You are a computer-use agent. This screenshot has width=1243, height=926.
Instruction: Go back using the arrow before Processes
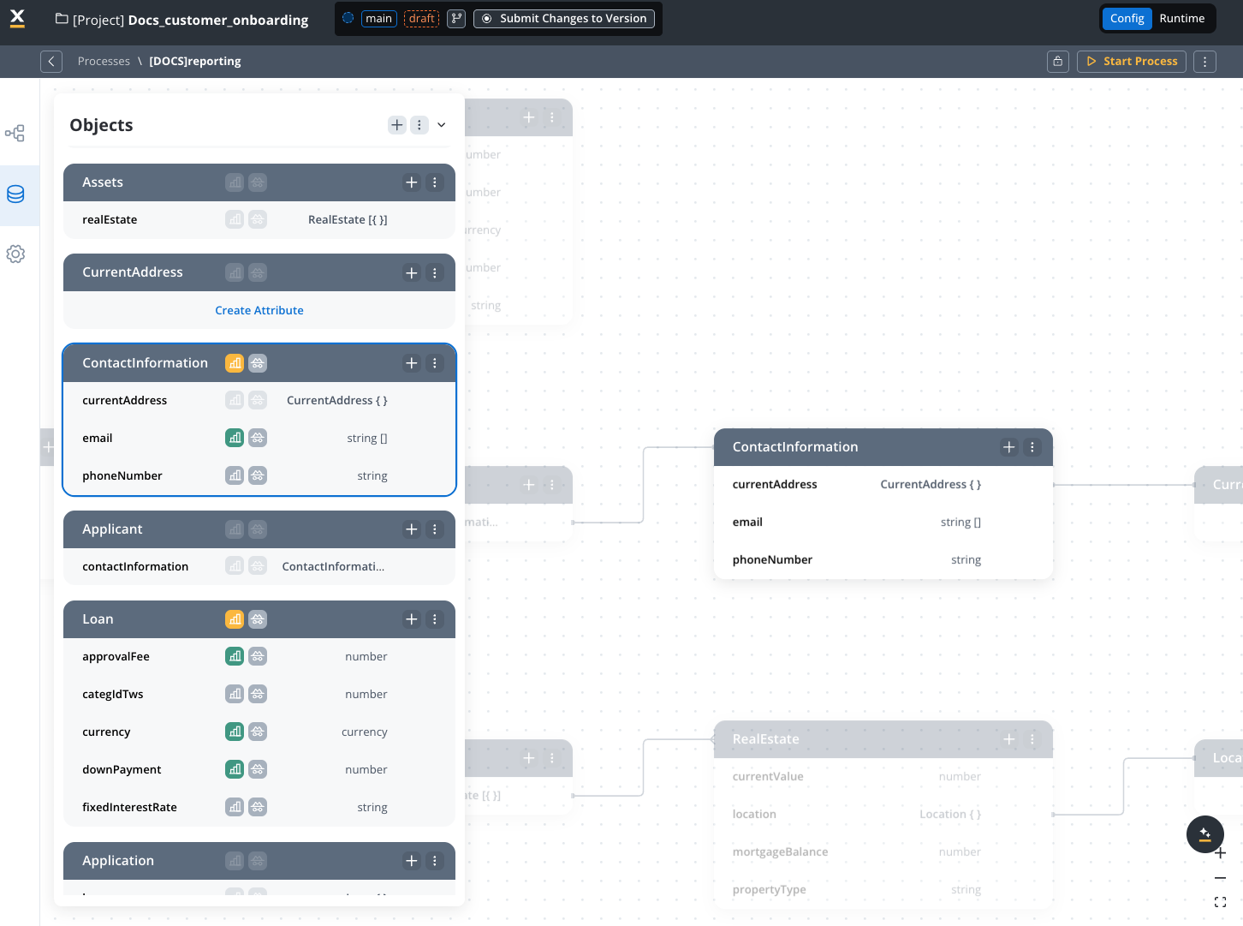pyautogui.click(x=51, y=61)
